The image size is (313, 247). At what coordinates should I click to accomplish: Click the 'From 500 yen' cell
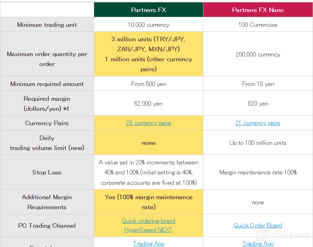tap(148, 84)
